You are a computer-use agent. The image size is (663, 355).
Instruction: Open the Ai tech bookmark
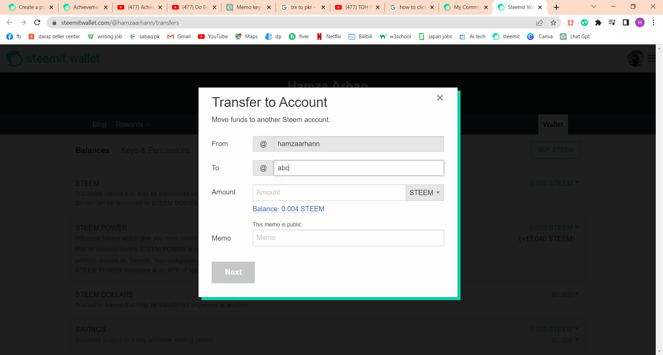point(472,37)
